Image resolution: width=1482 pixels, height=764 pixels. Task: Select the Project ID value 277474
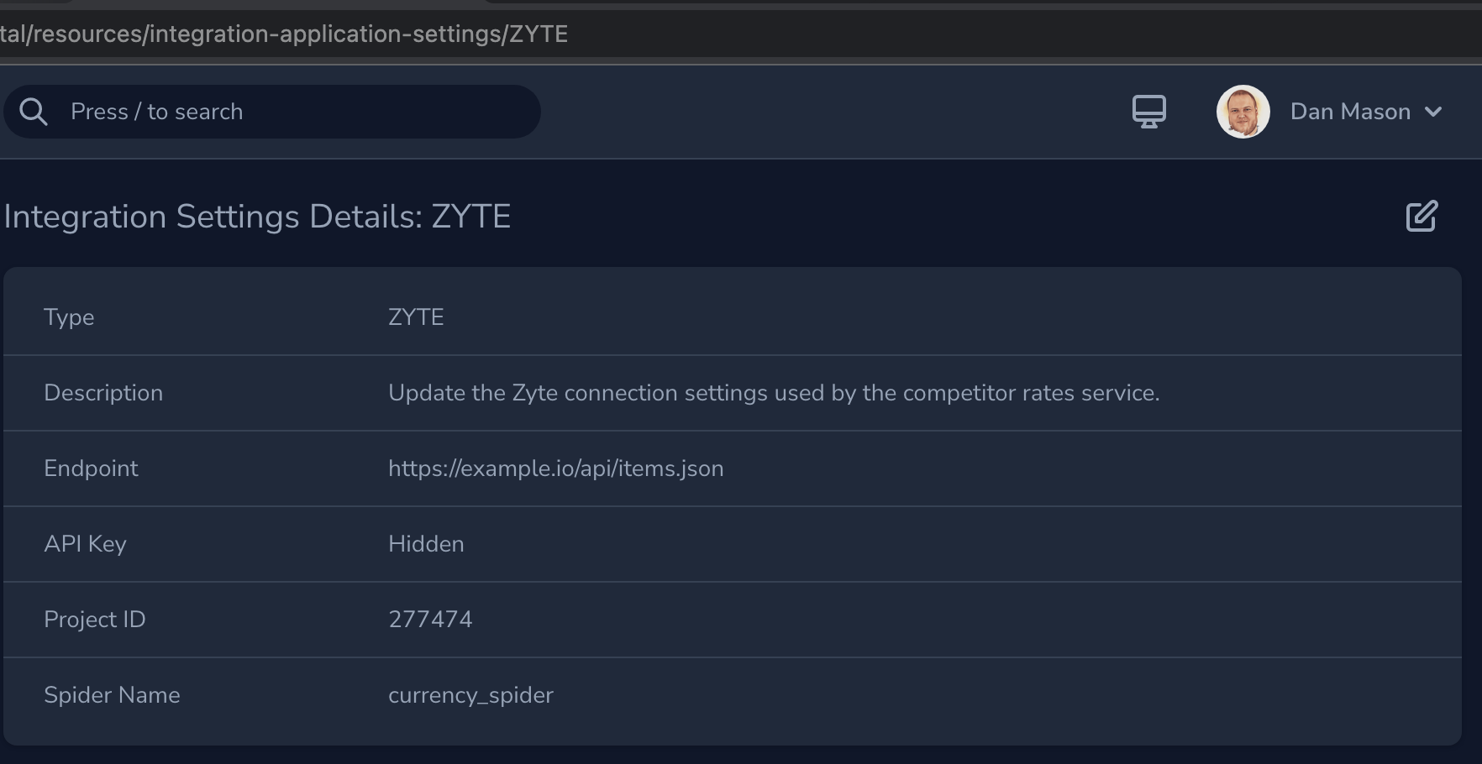click(x=430, y=620)
